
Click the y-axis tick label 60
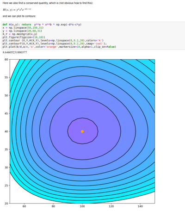click(x=6, y=59)
